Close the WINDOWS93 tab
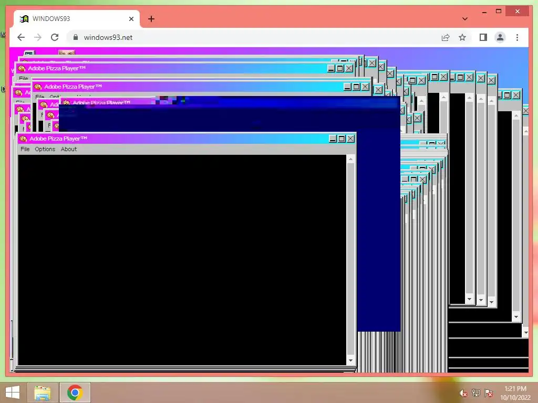The image size is (538, 403). point(131,19)
